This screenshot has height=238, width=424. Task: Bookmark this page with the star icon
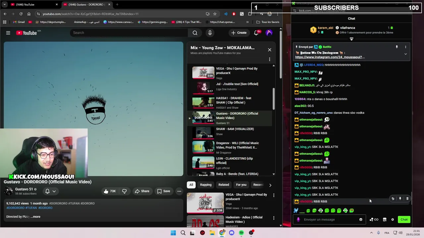(215, 14)
